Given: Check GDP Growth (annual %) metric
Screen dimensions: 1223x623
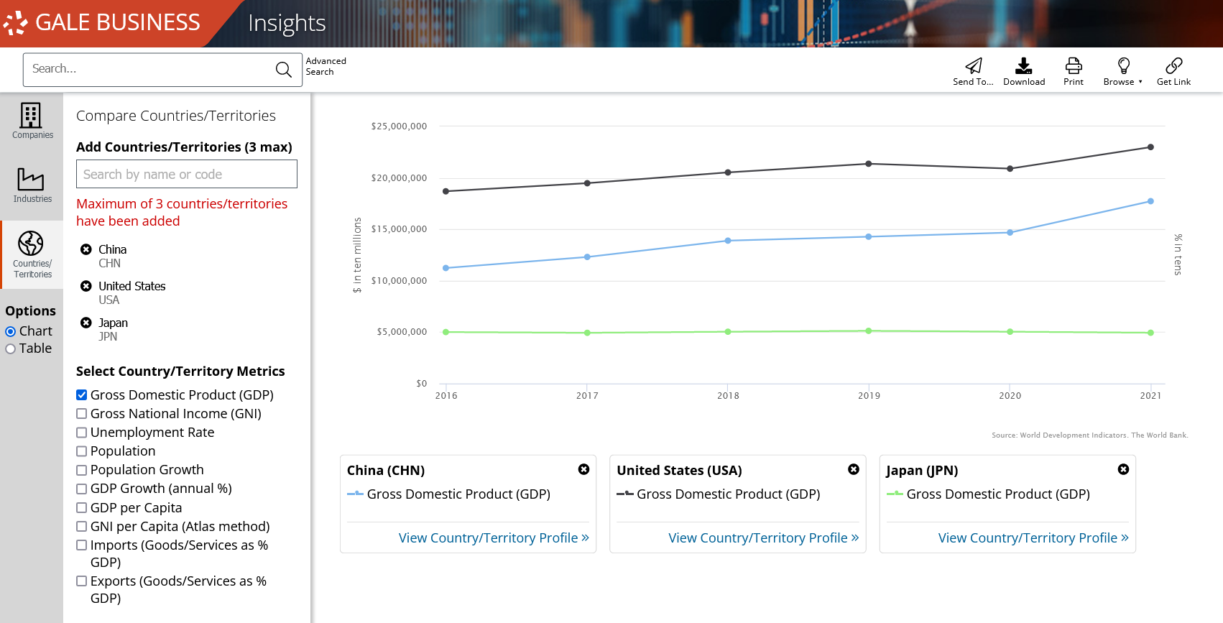Looking at the screenshot, I should tap(82, 489).
